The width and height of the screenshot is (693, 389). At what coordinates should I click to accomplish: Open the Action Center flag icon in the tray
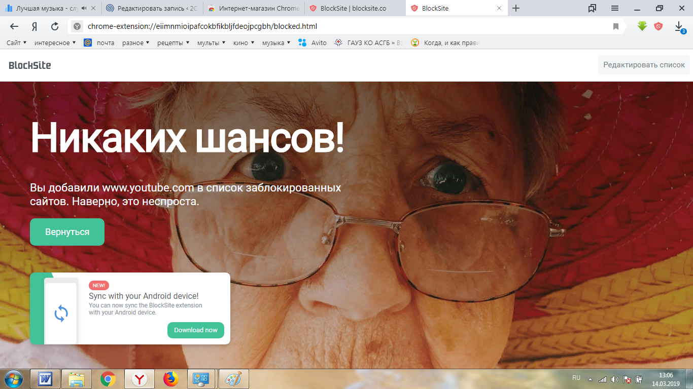[627, 379]
